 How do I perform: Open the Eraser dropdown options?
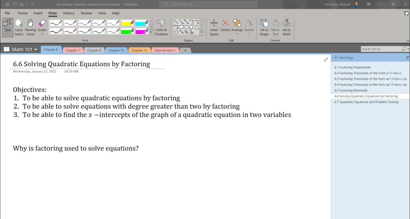click(x=42, y=34)
